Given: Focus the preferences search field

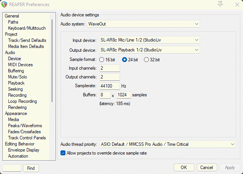Looking at the screenshot, I should 12,168.
